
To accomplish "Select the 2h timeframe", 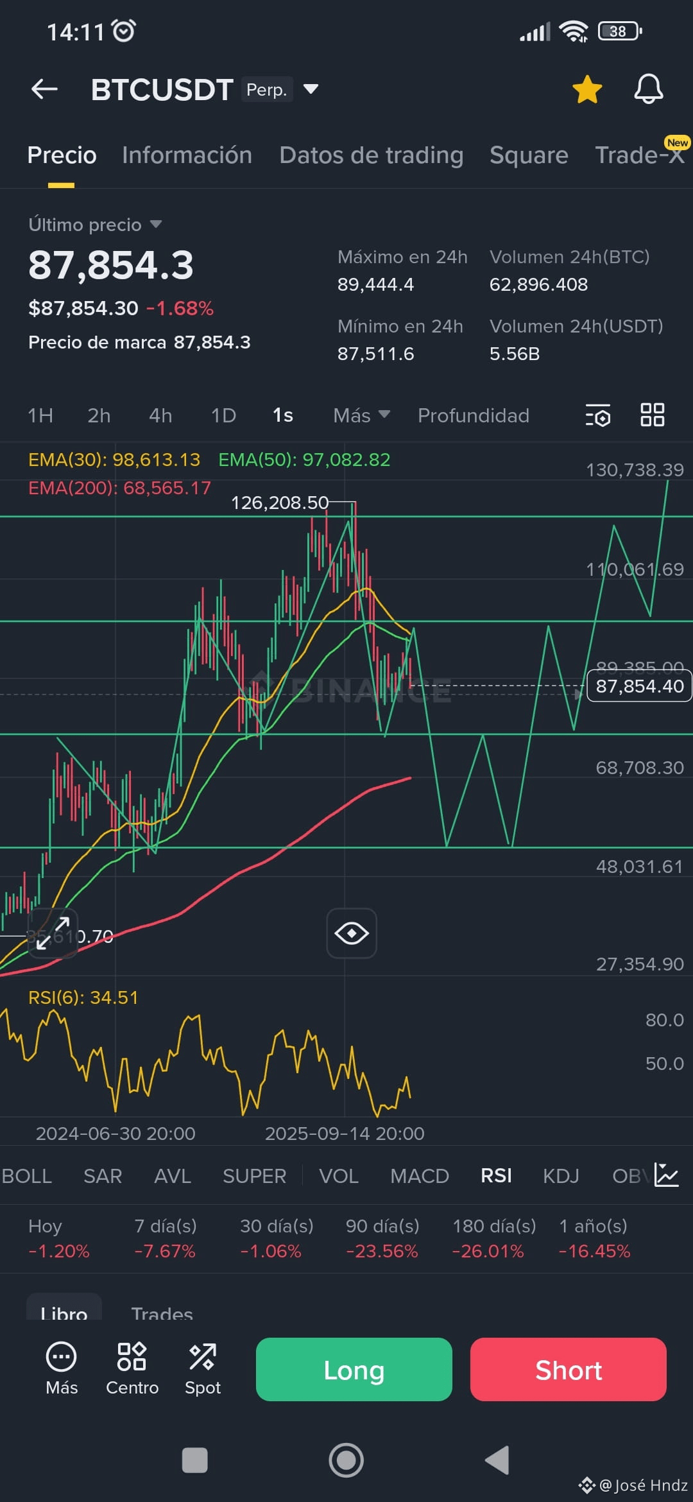I will (x=99, y=416).
